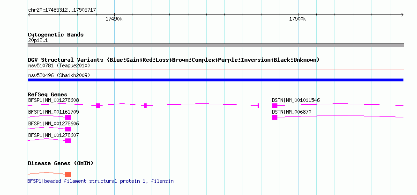The width and height of the screenshot is (417, 195).
Task: Open BFSP1|NM_001278607 transcript label
Action: pyautogui.click(x=53, y=135)
